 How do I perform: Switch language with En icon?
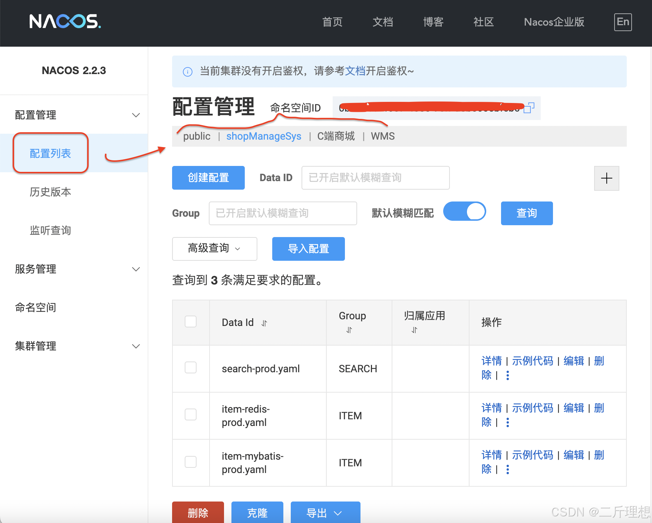(x=623, y=22)
